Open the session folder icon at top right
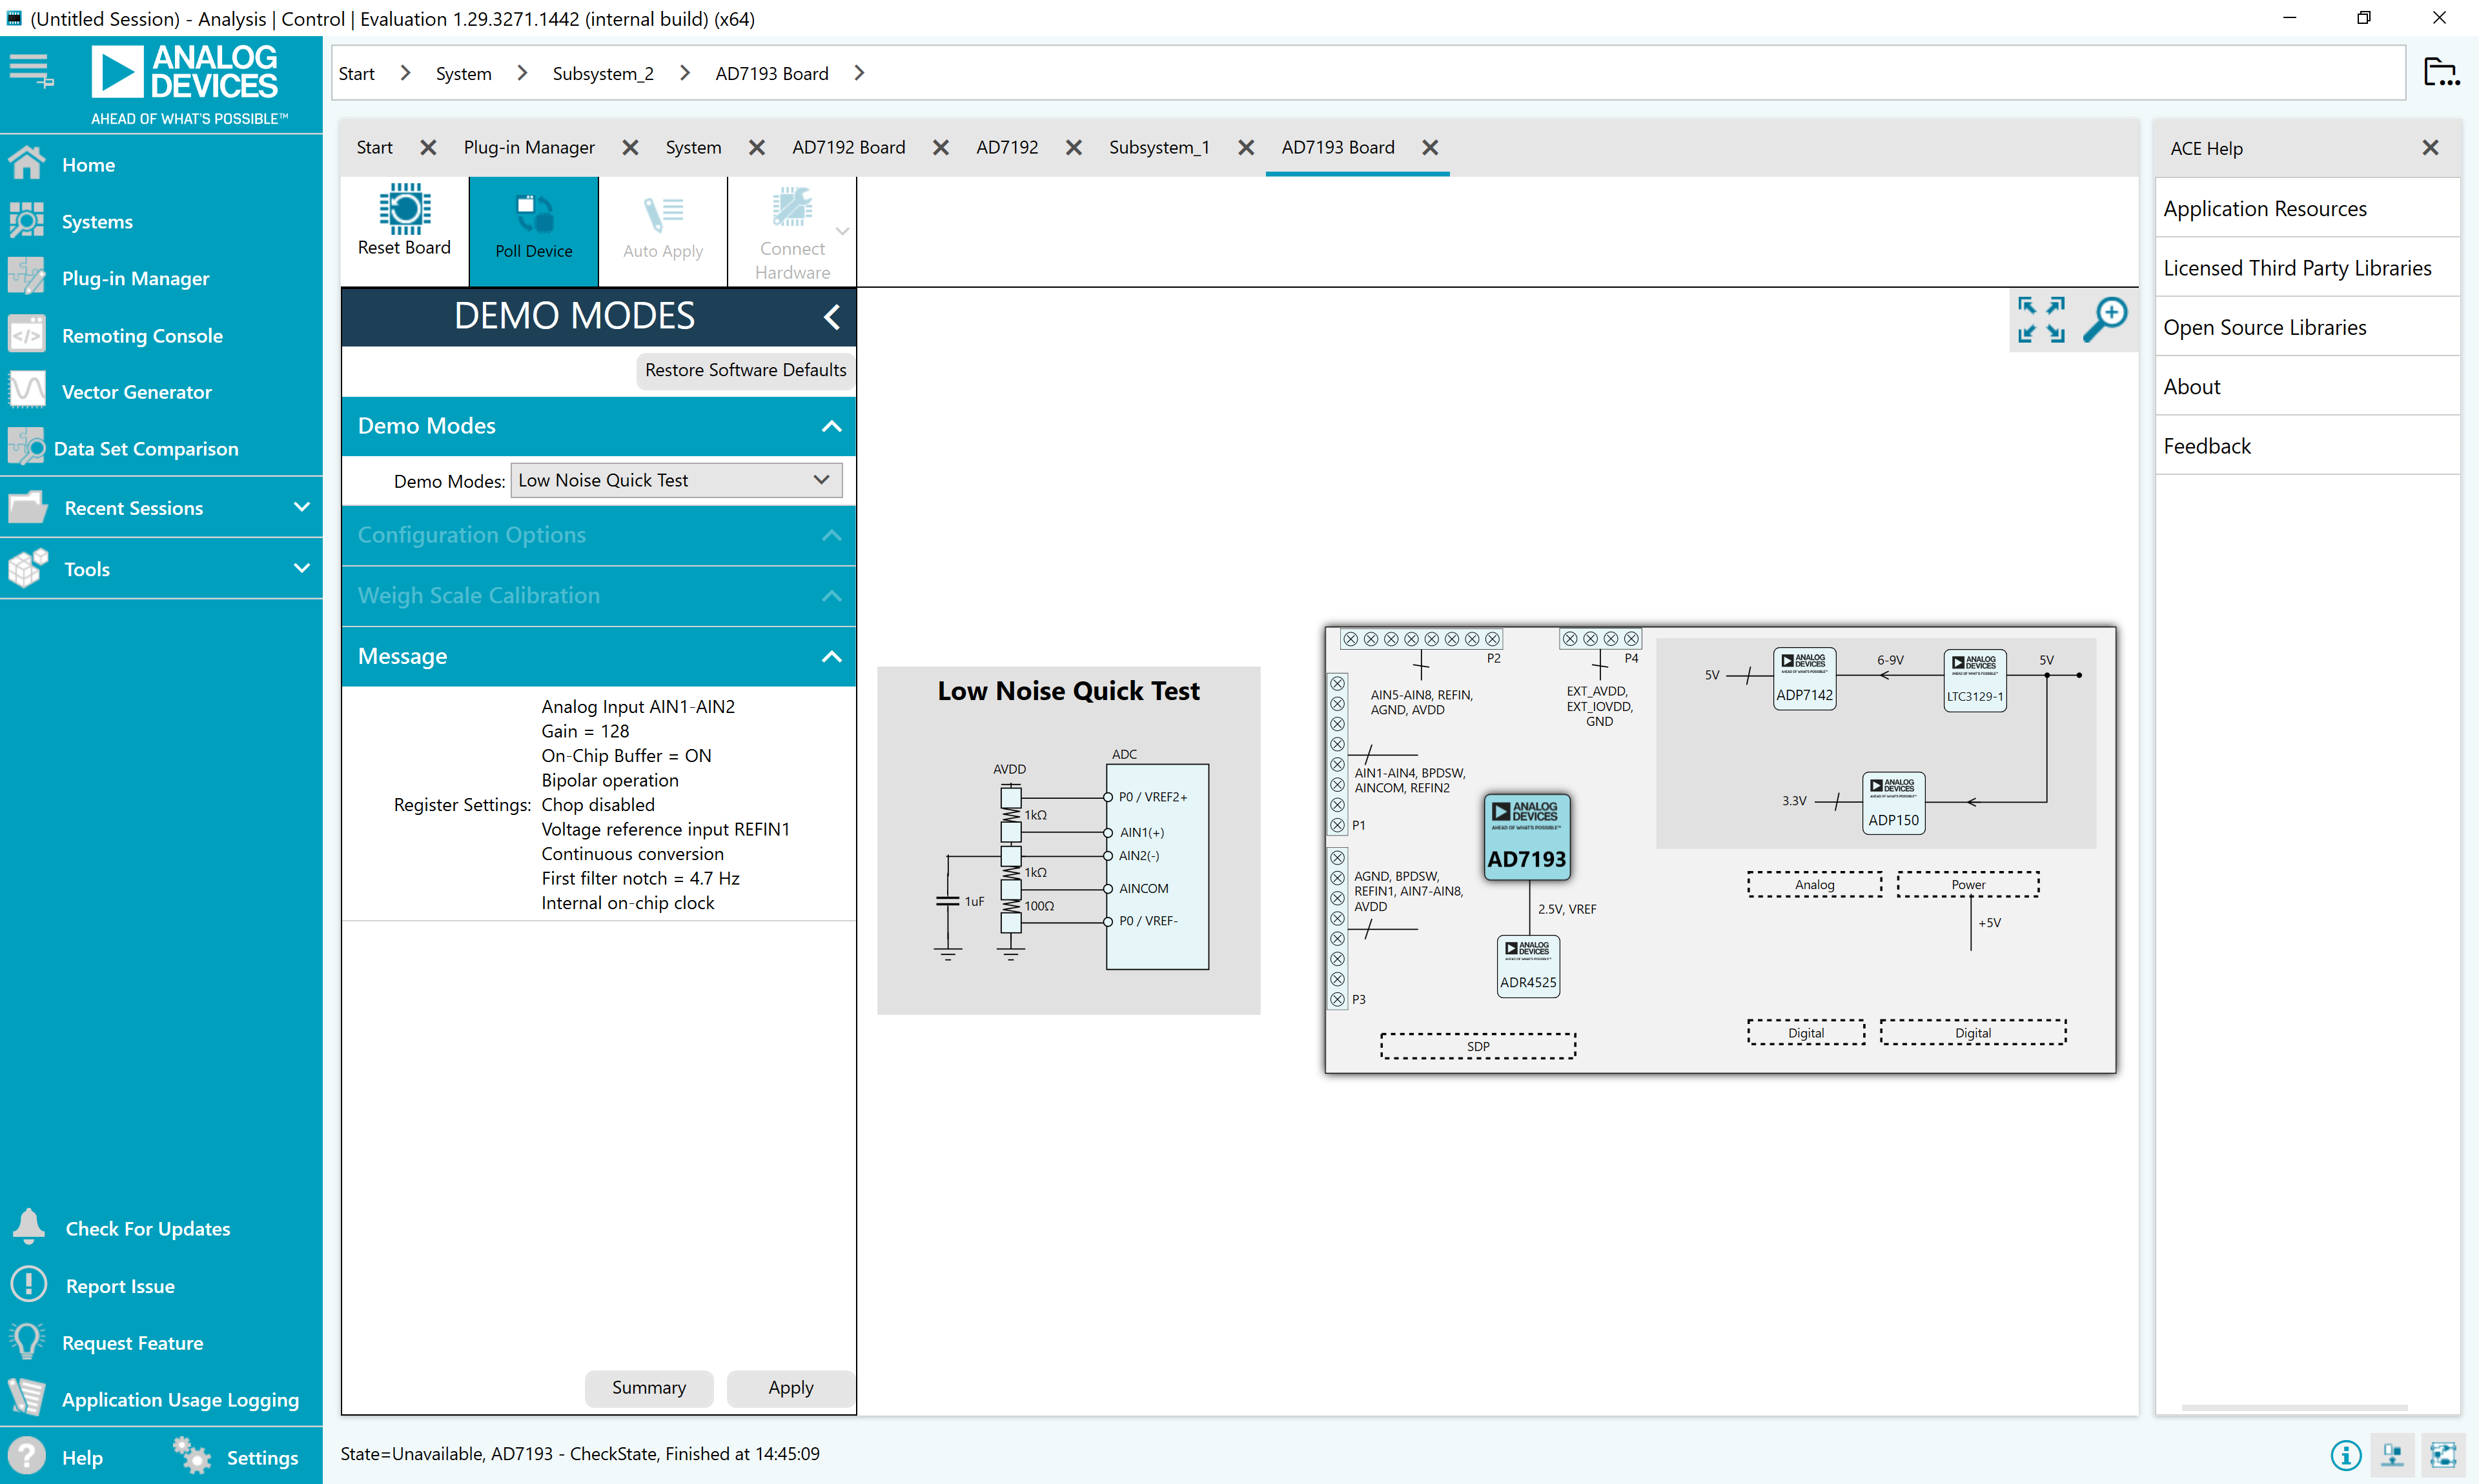 click(2441, 72)
